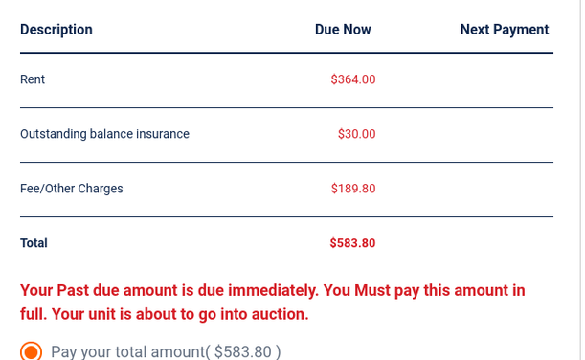Screen dimensions: 585x360
Task: Click the Fee/Other Charges label
Action: pos(72,189)
